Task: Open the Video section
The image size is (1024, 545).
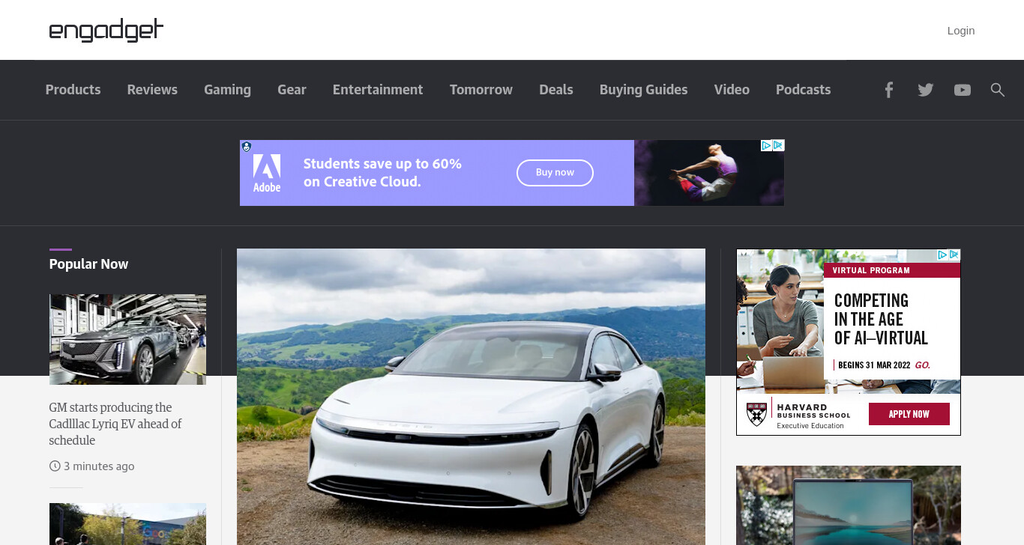Action: 732,90
